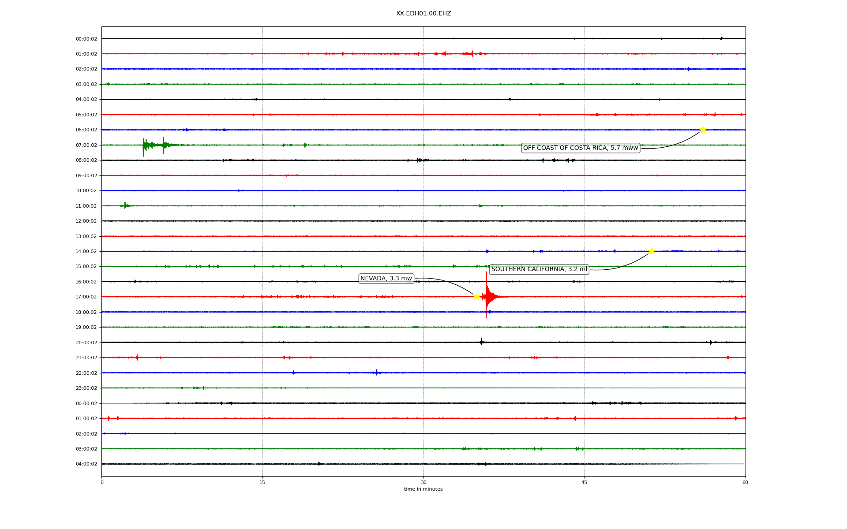Click the 12:00:02 time label
Viewport: 847px width, 529px height.
point(86,221)
